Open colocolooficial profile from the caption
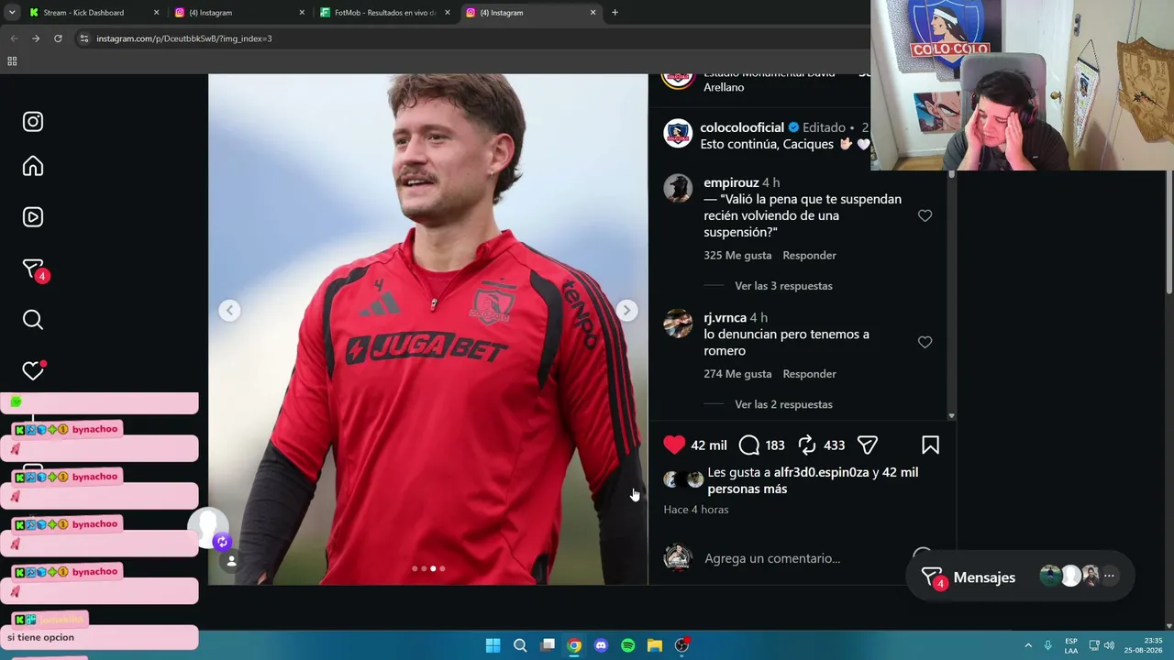This screenshot has height=660, width=1174. (742, 127)
